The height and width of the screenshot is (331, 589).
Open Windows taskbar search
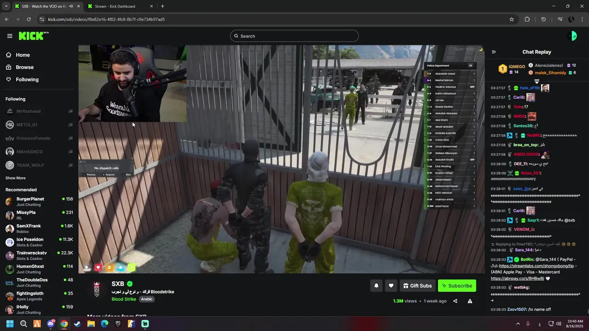pyautogui.click(x=23, y=324)
